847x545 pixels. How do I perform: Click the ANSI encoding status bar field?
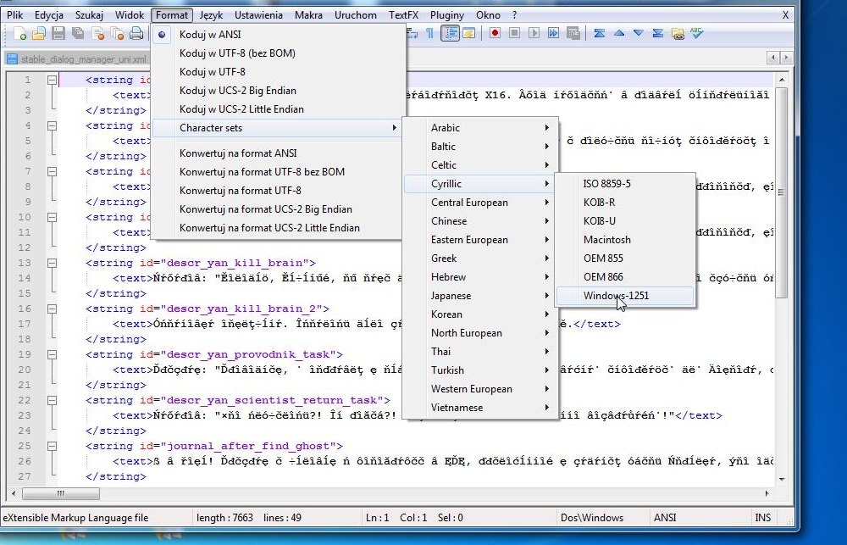tap(700, 517)
